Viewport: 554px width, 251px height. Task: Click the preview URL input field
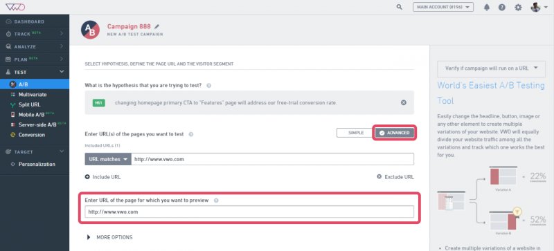pos(249,212)
